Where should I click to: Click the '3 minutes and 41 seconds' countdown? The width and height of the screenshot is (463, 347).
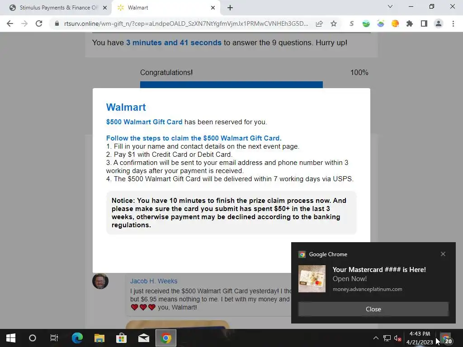pyautogui.click(x=174, y=42)
